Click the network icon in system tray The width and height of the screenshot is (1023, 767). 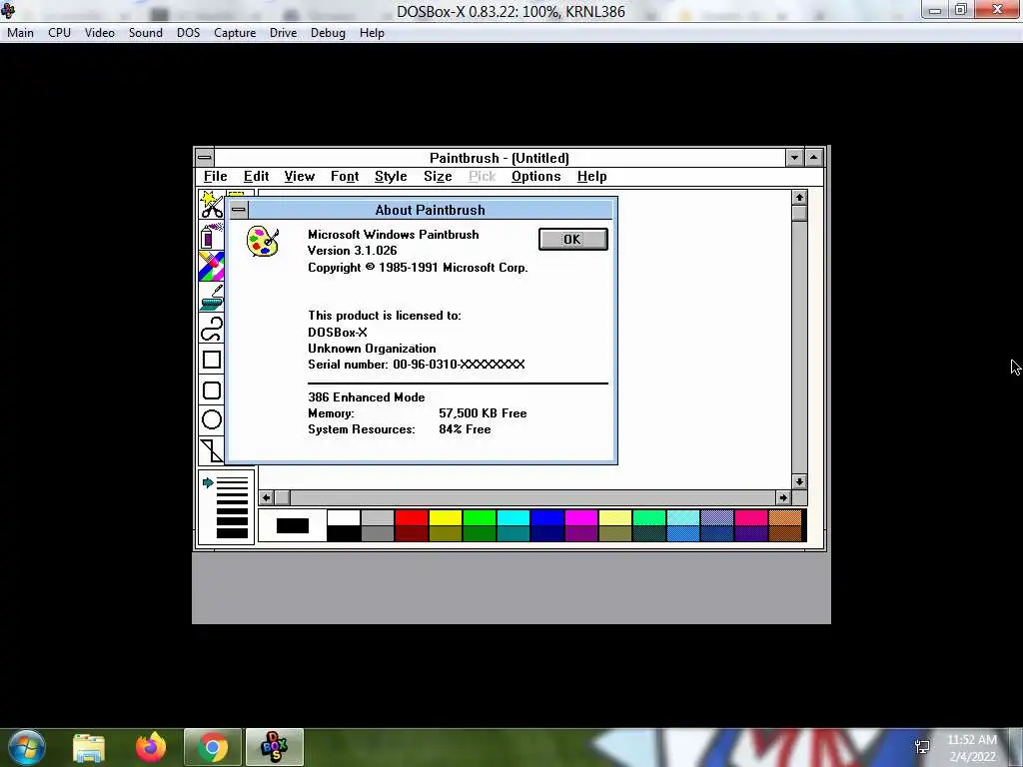point(922,747)
